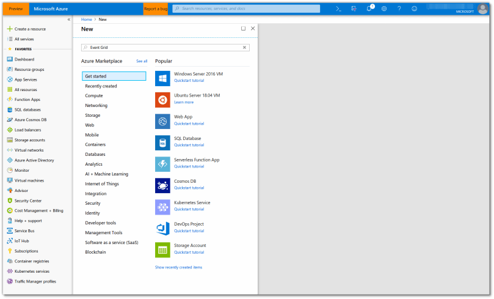Click the Kubernetes Service icon
The height and width of the screenshot is (299, 494).
[x=162, y=206]
